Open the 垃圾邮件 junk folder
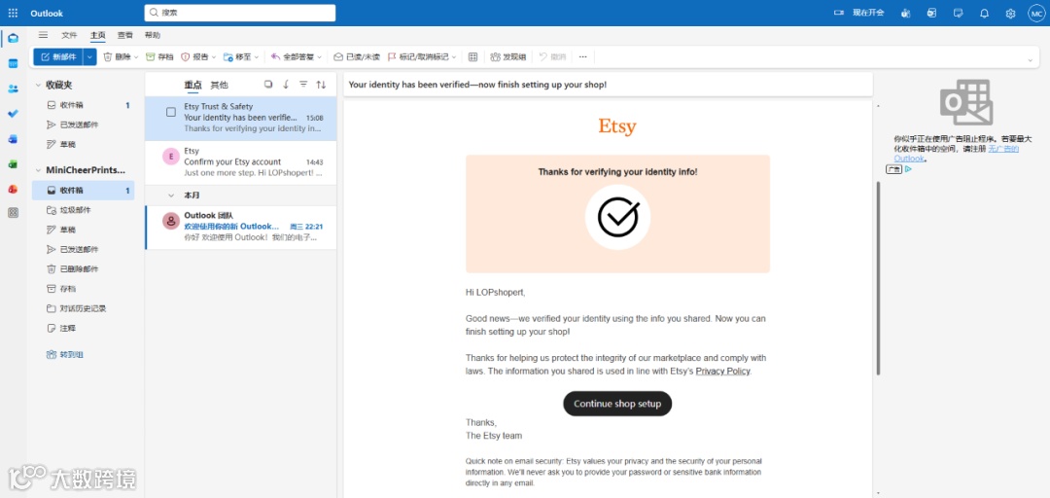 [x=83, y=210]
